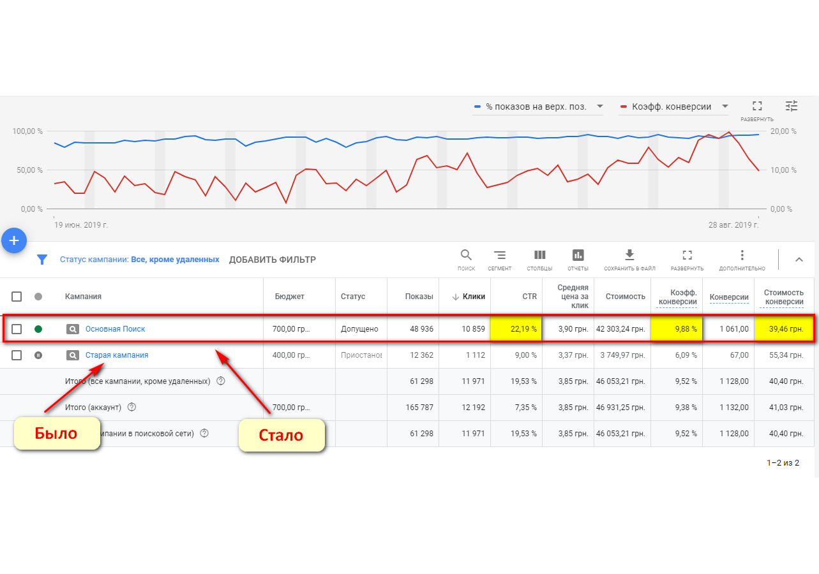819x574 pixels.
Task: Check the Основная Поиск campaign checkbox
Action: [x=17, y=329]
